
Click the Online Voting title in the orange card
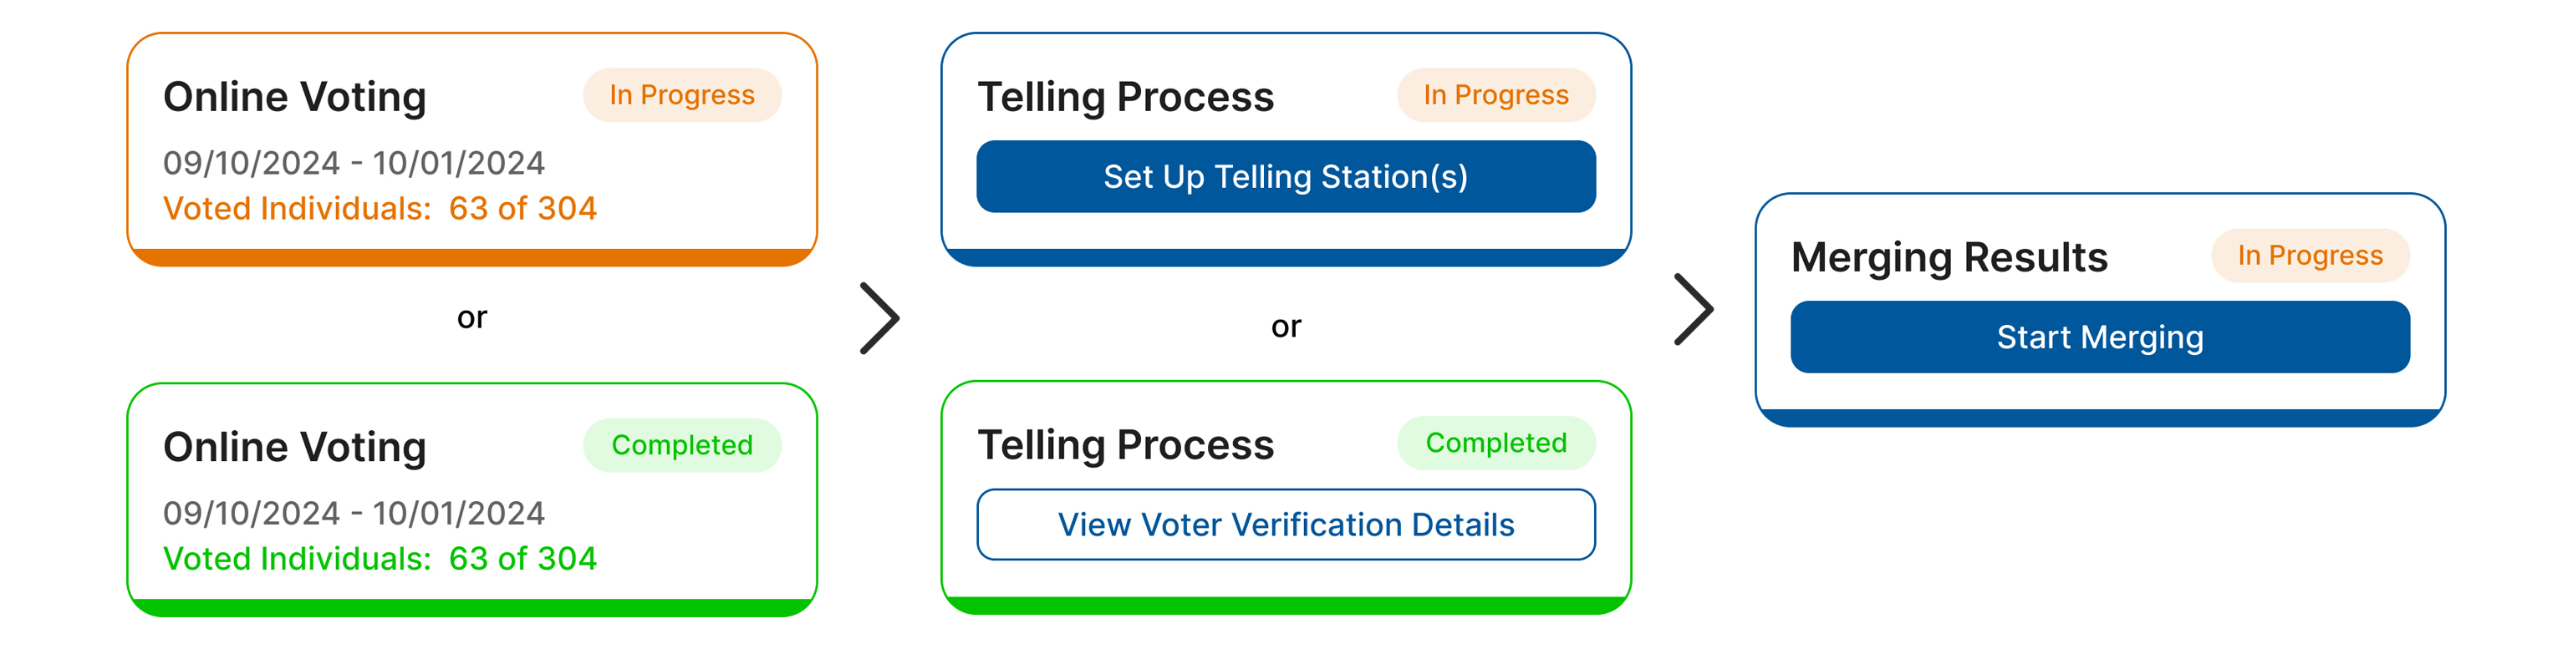tap(294, 97)
